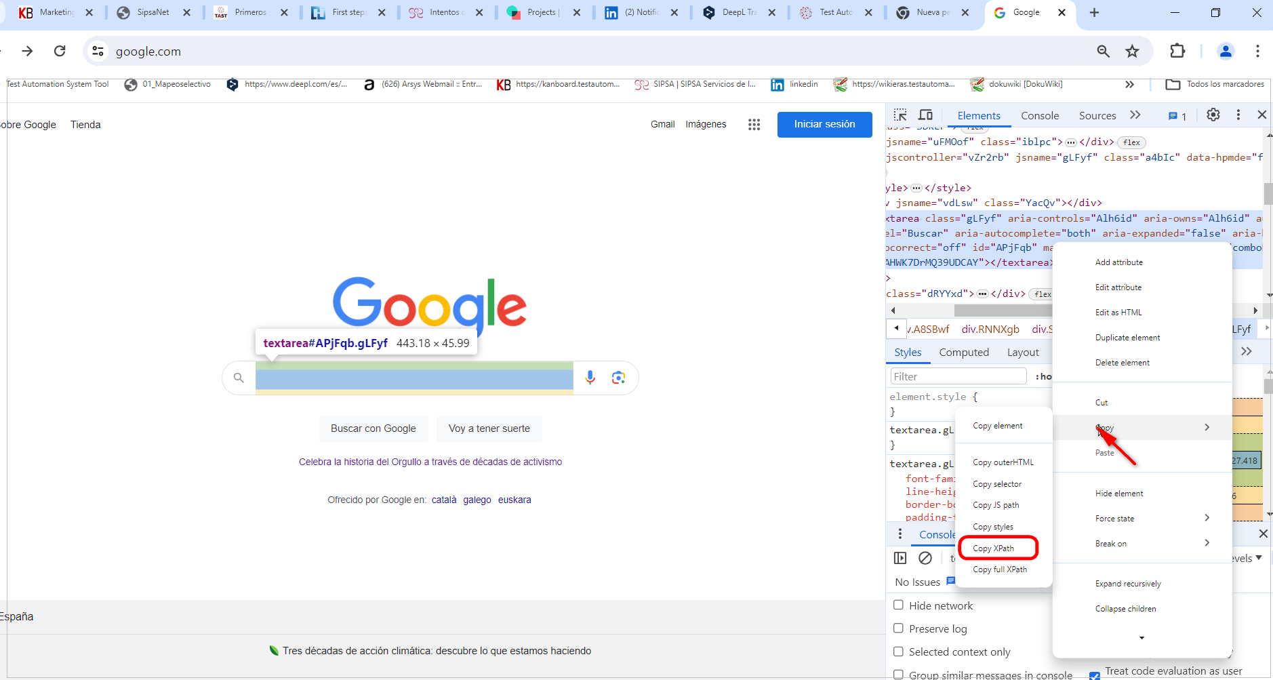Screen dimensions: 1273x680
Task: Open DevTools settings gear
Action: click(x=1213, y=115)
